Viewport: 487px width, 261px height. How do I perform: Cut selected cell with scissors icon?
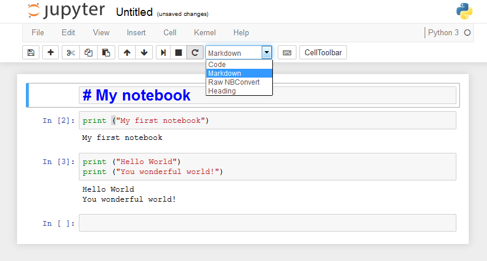[71, 52]
